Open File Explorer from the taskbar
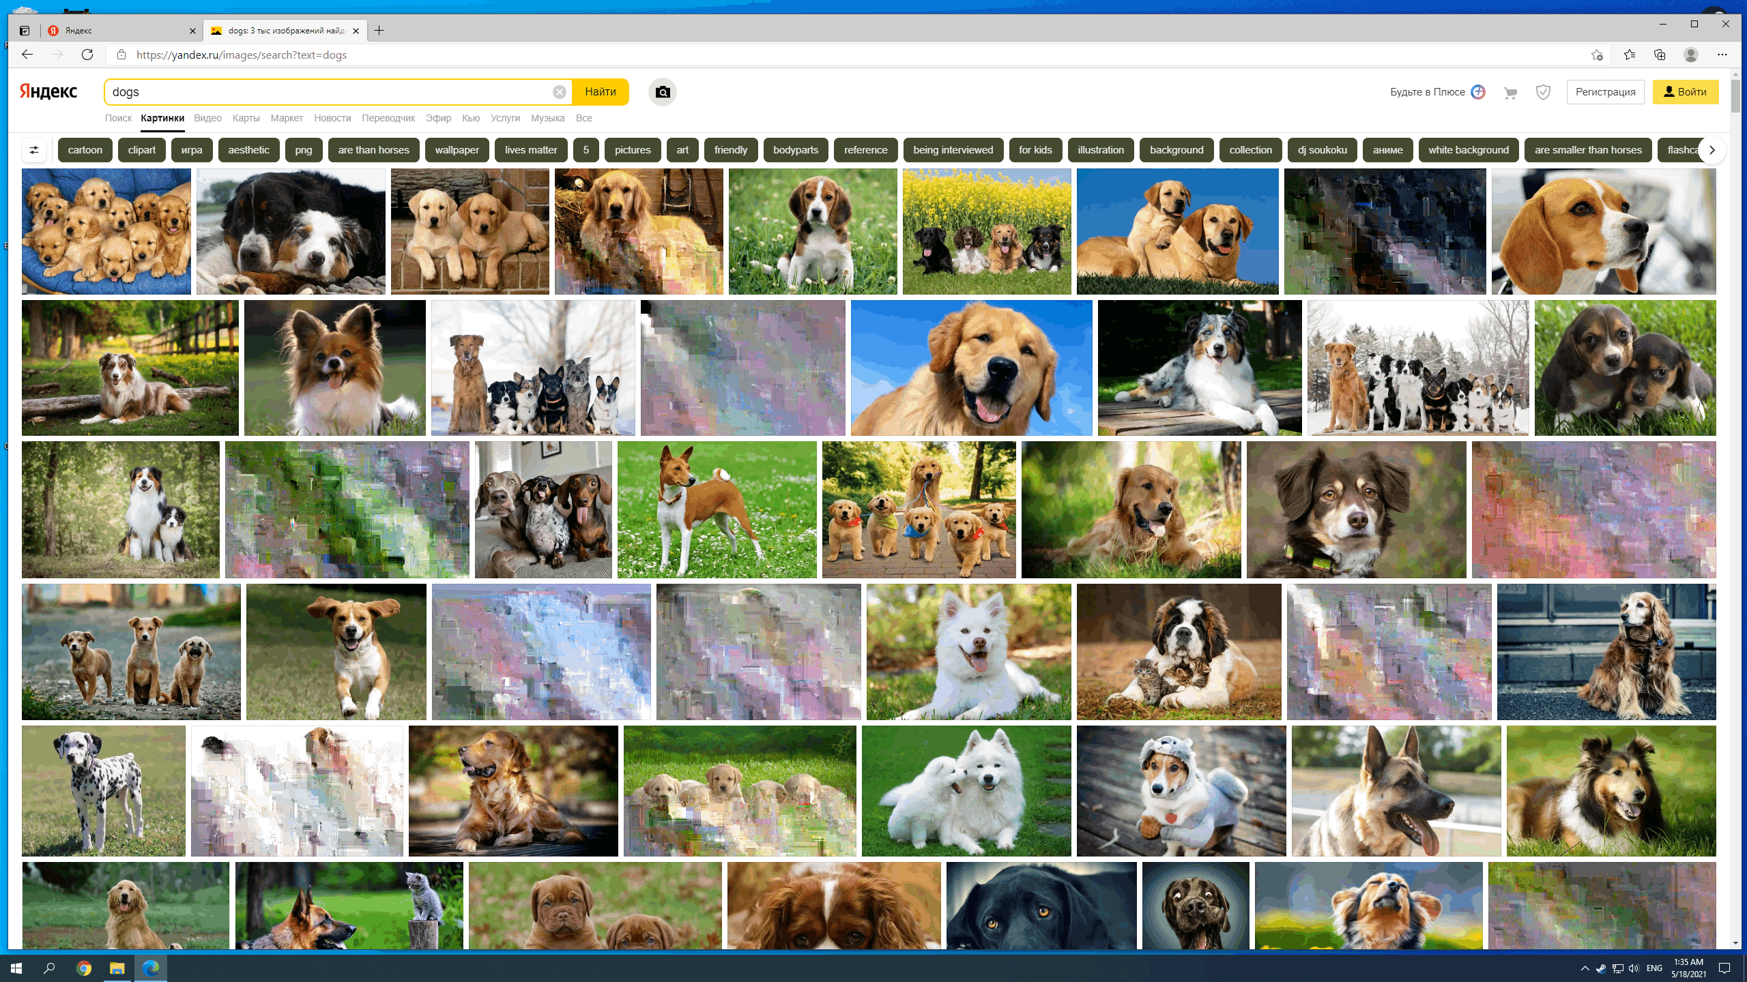1747x982 pixels. (x=117, y=968)
